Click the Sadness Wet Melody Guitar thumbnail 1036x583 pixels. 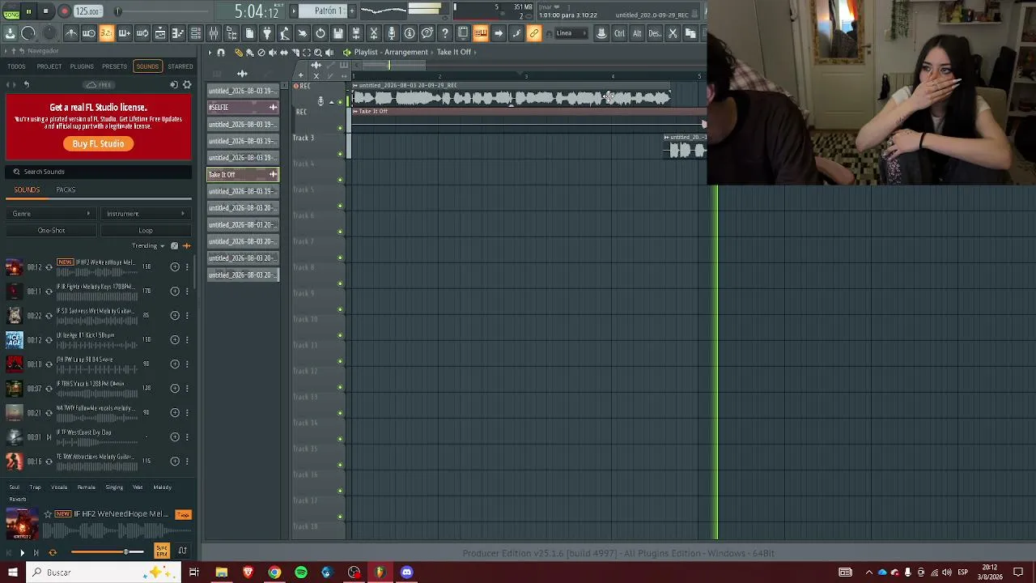coord(14,316)
